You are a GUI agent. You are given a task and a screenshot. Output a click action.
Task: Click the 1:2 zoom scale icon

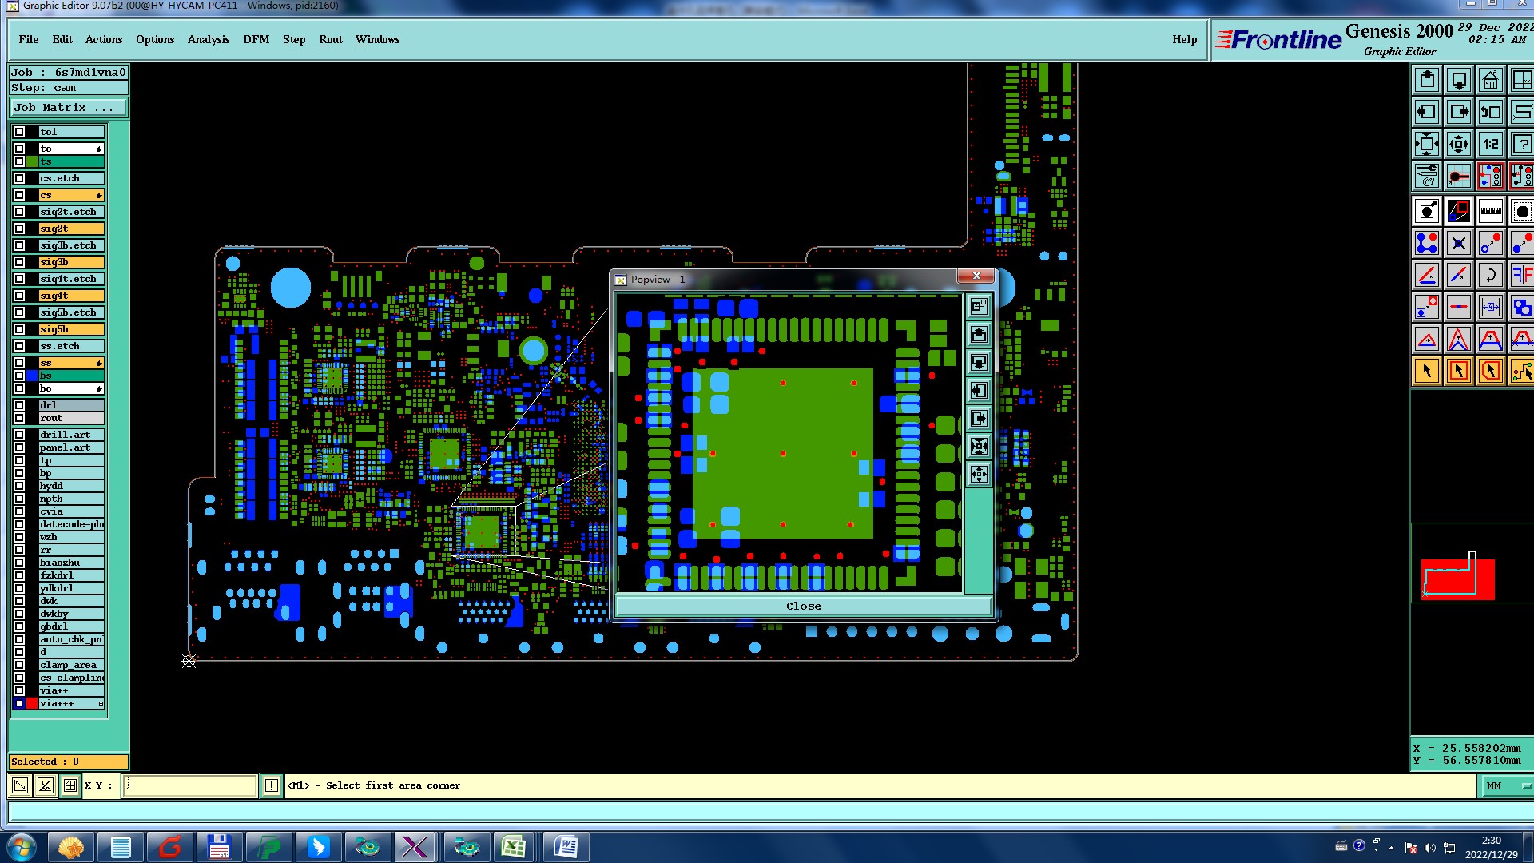click(1490, 145)
